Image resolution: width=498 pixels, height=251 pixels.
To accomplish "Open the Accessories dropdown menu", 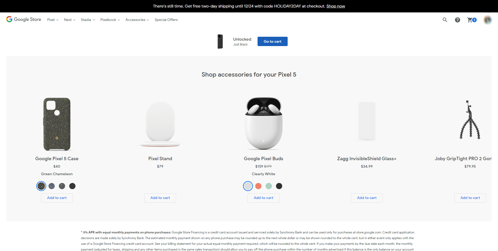I will click(x=137, y=20).
